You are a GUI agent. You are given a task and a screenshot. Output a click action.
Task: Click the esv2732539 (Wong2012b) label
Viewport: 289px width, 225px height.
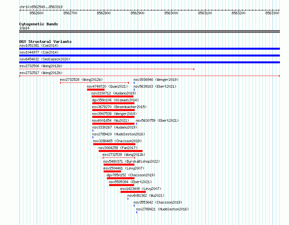(124, 155)
